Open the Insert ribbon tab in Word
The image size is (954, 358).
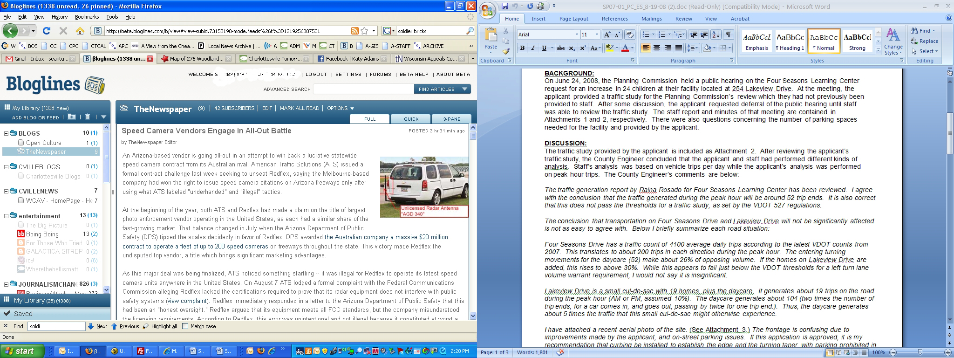point(538,19)
